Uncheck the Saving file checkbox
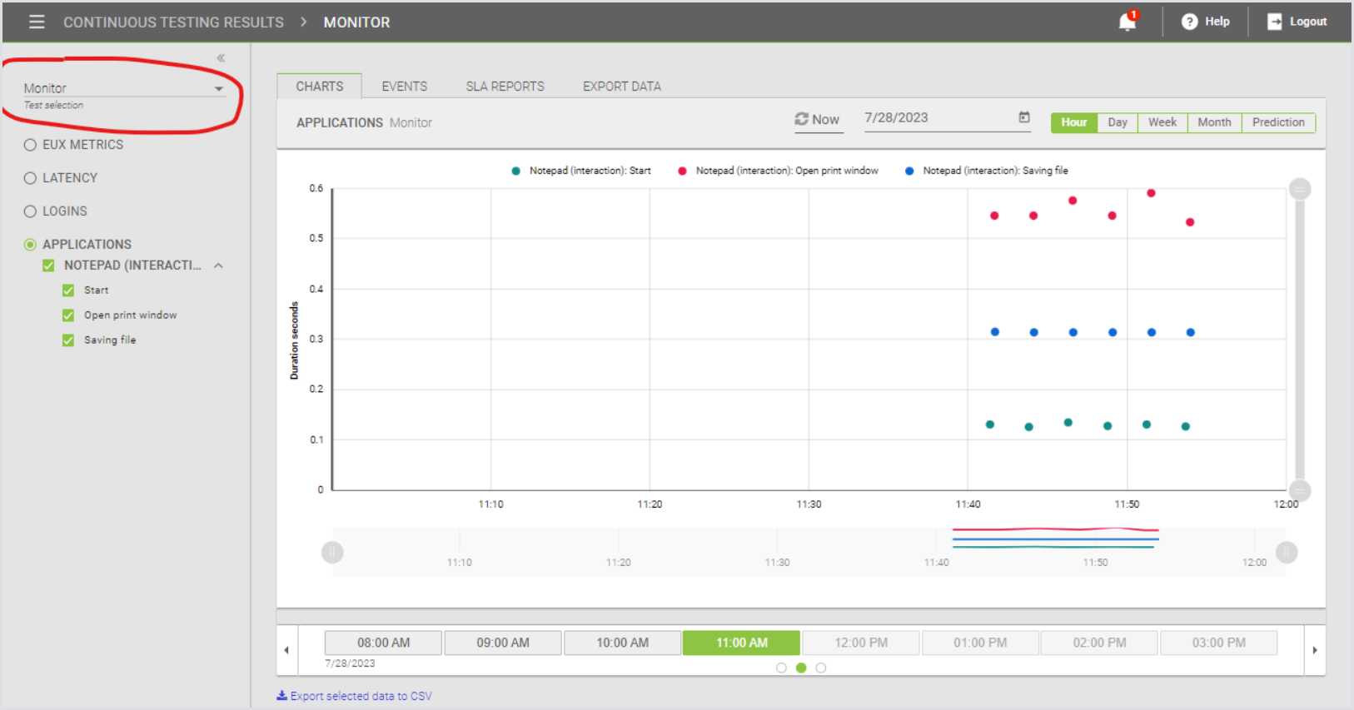The image size is (1354, 710). coord(68,340)
